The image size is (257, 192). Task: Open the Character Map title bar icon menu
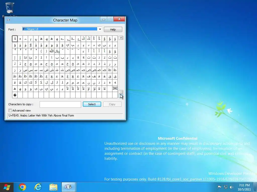(x=8, y=20)
